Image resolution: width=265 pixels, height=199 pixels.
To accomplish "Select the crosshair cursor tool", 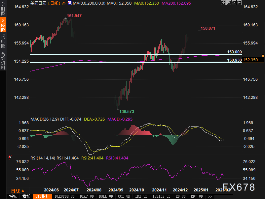I will pyautogui.click(x=223, y=3).
